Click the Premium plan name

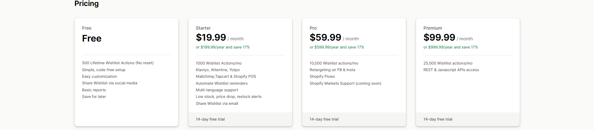click(x=432, y=28)
